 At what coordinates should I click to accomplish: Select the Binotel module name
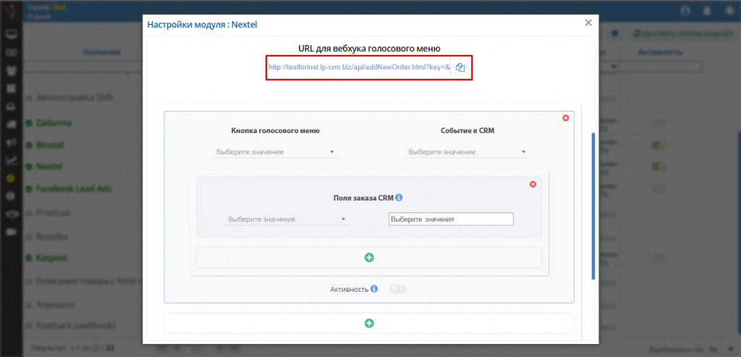(50, 145)
